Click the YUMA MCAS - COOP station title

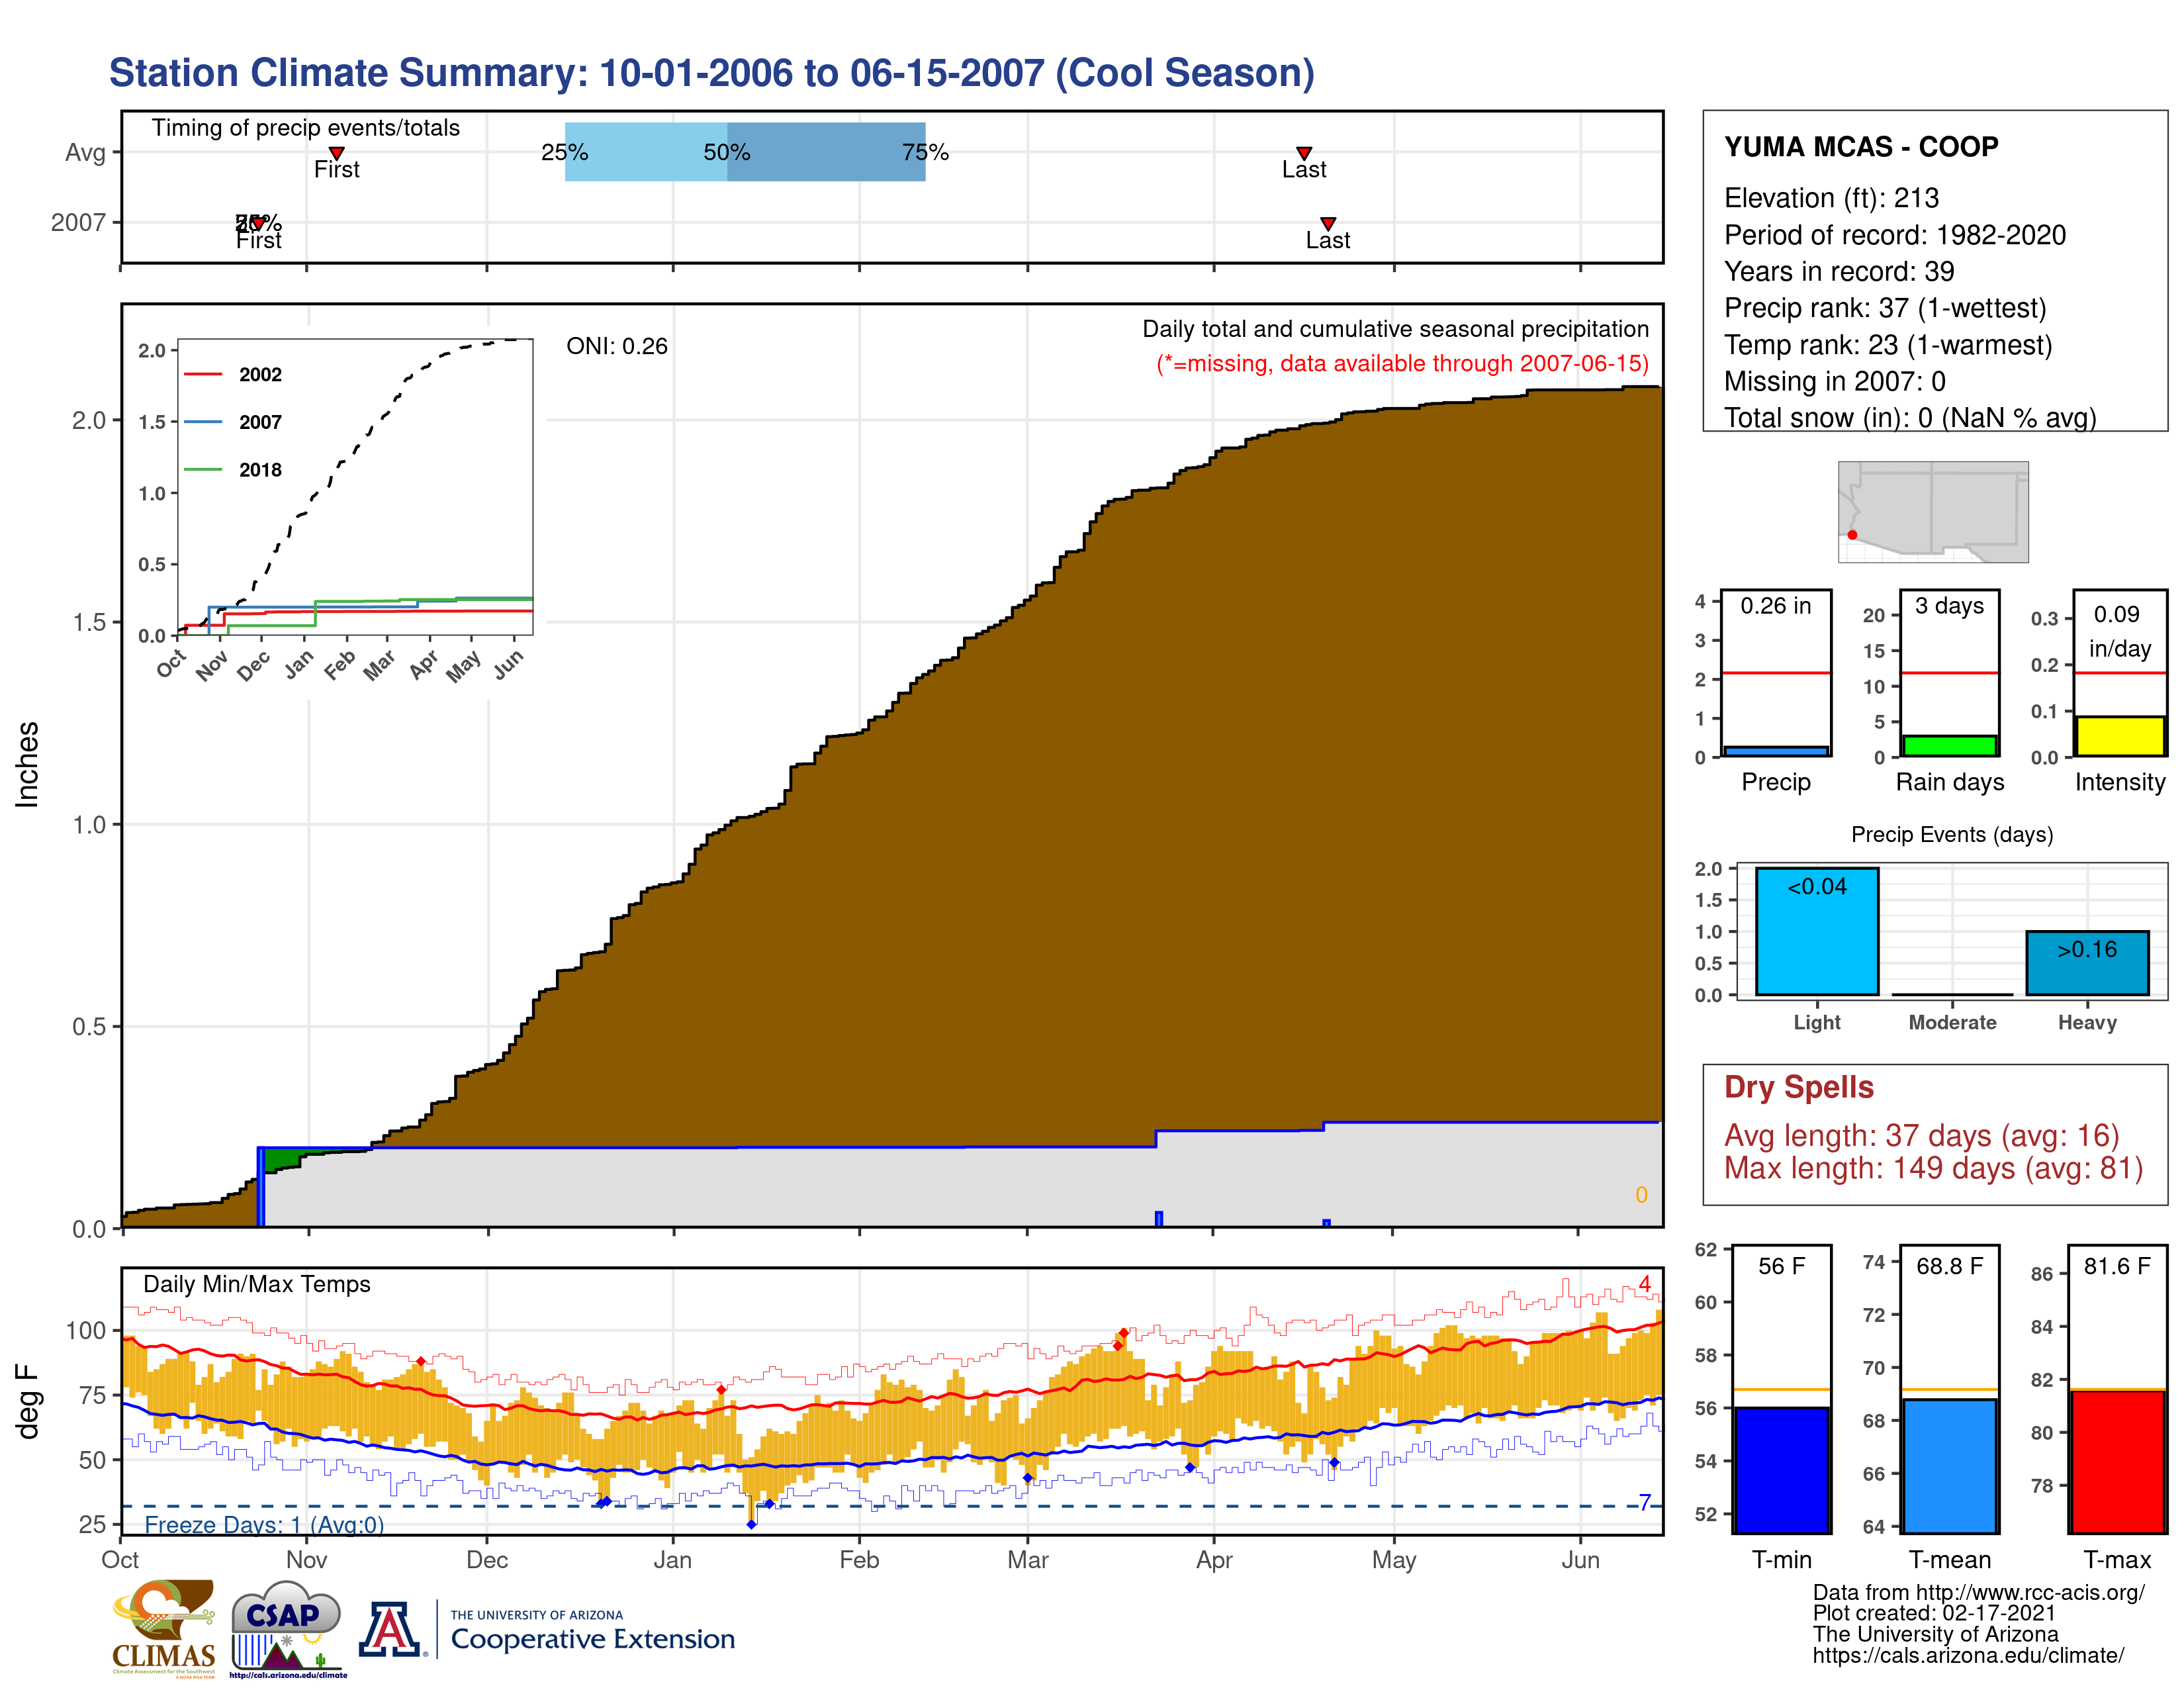[1861, 147]
